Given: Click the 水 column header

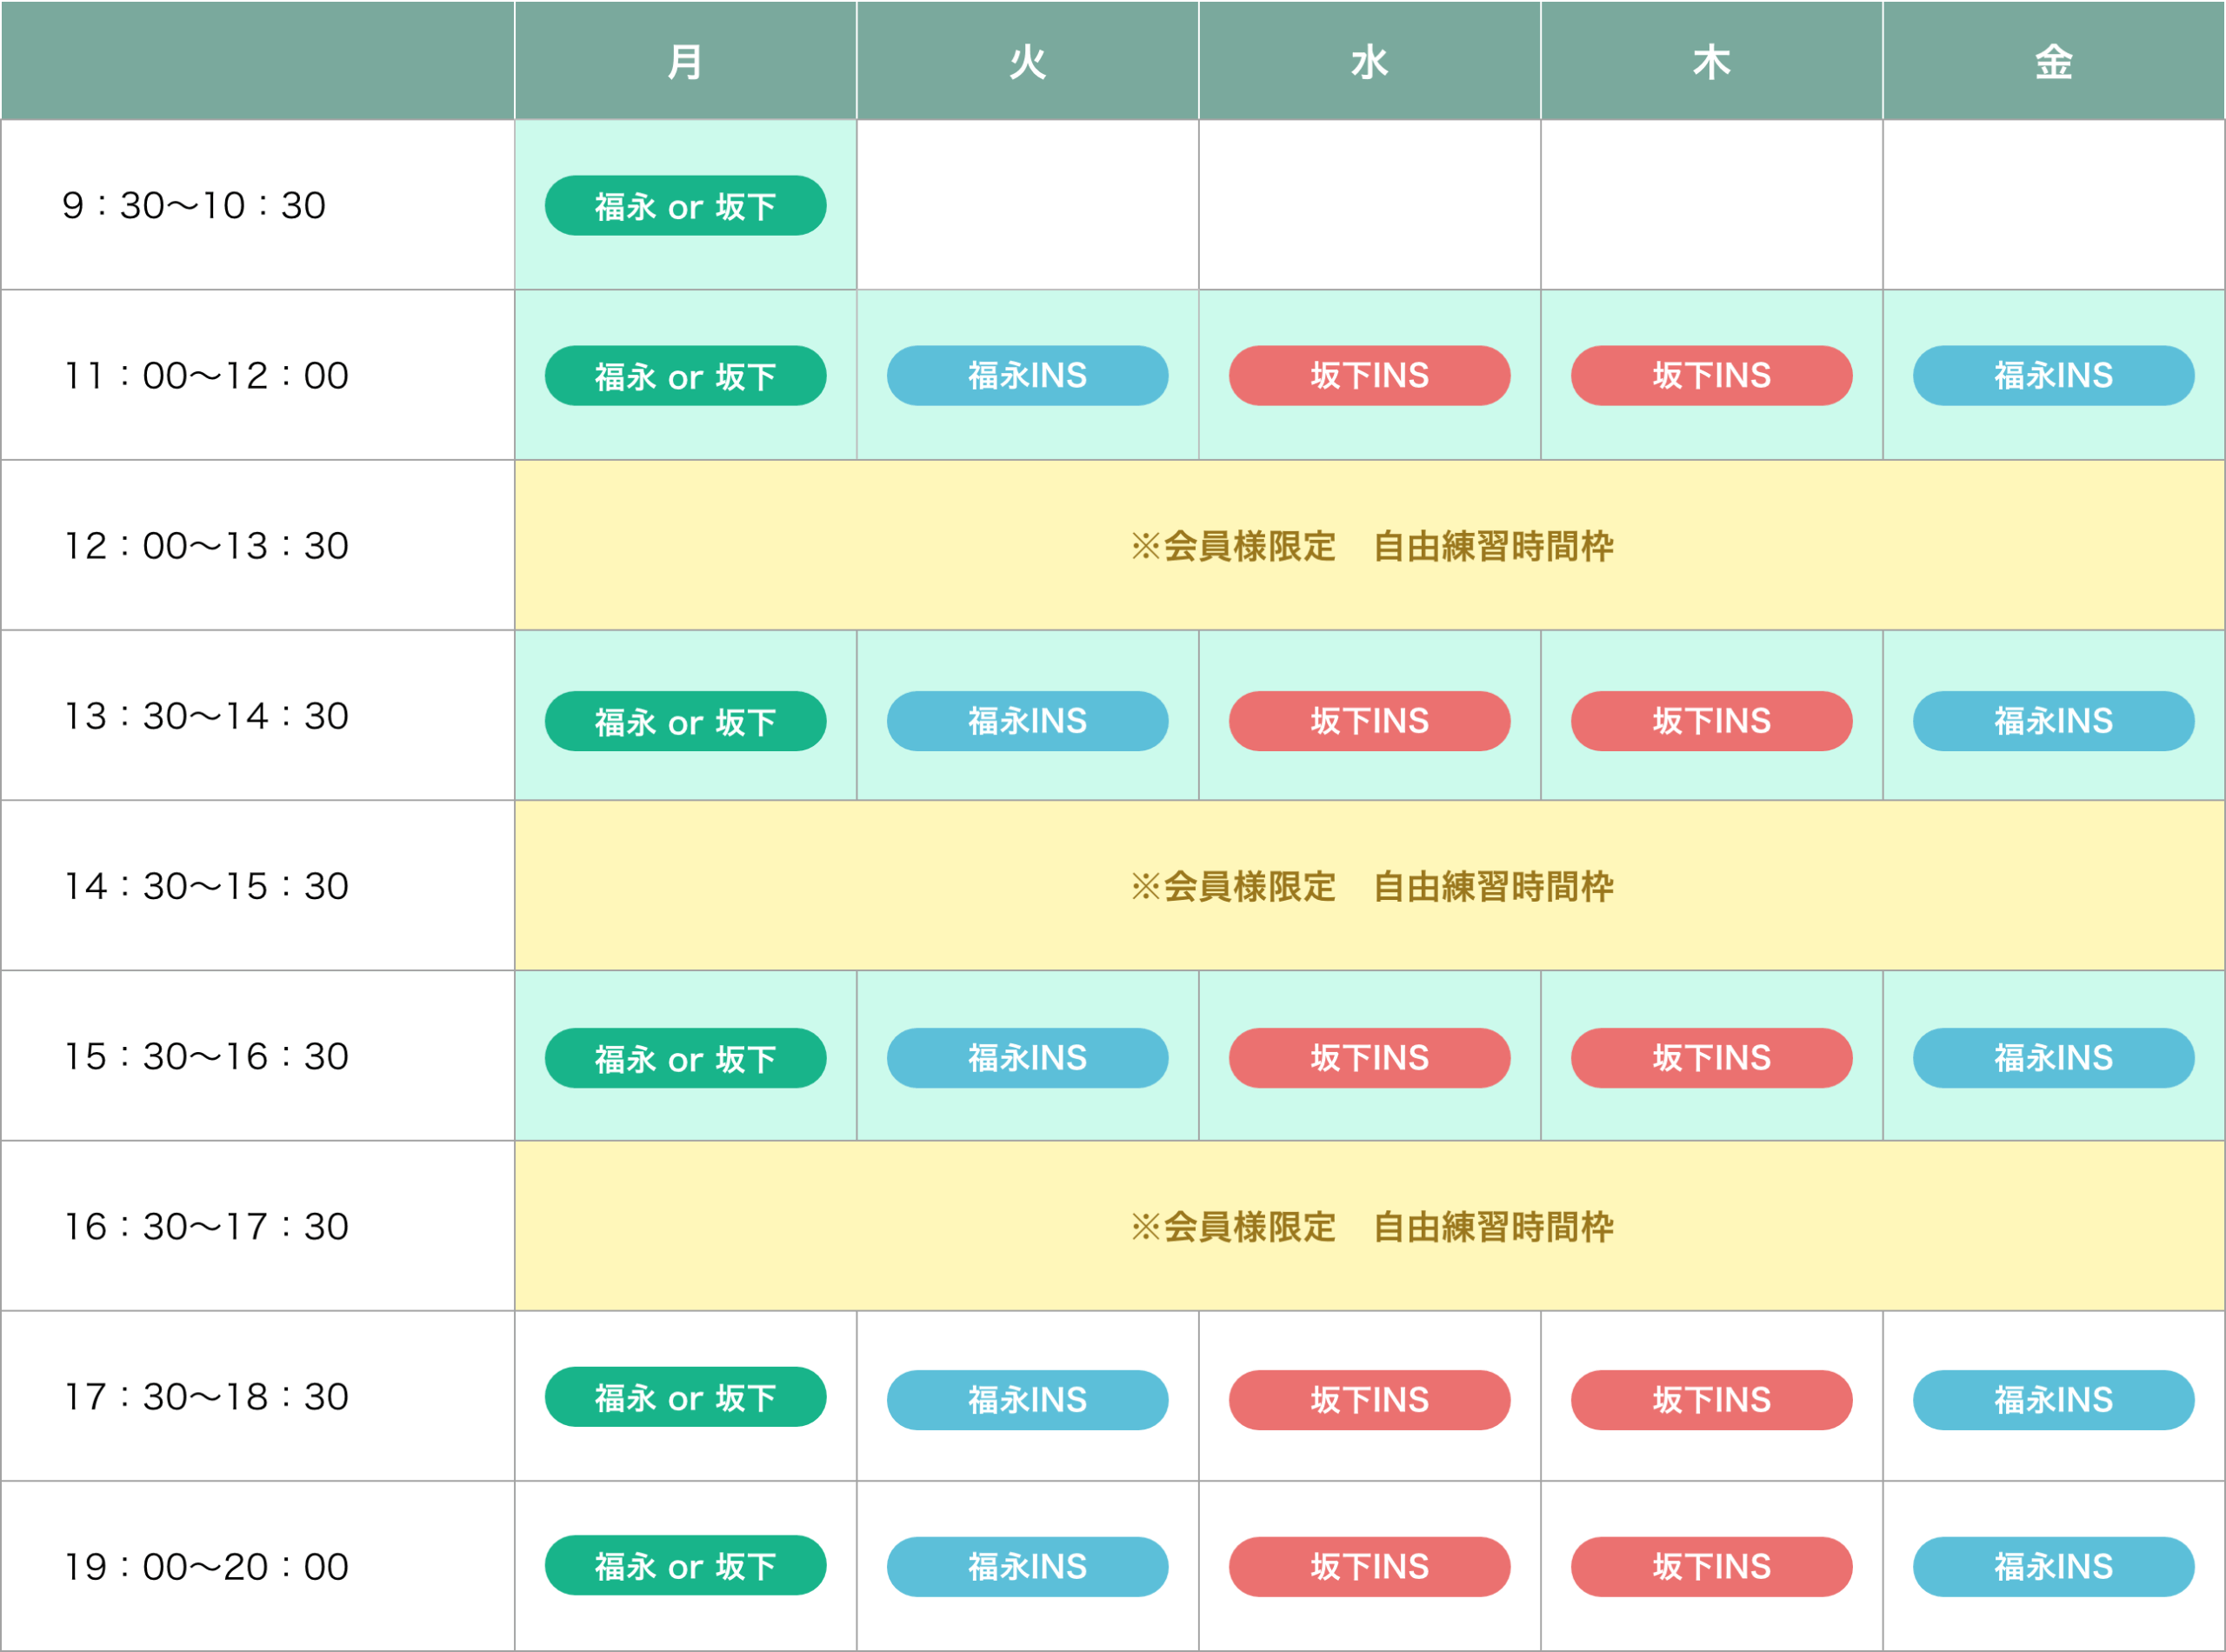Looking at the screenshot, I should (1369, 62).
